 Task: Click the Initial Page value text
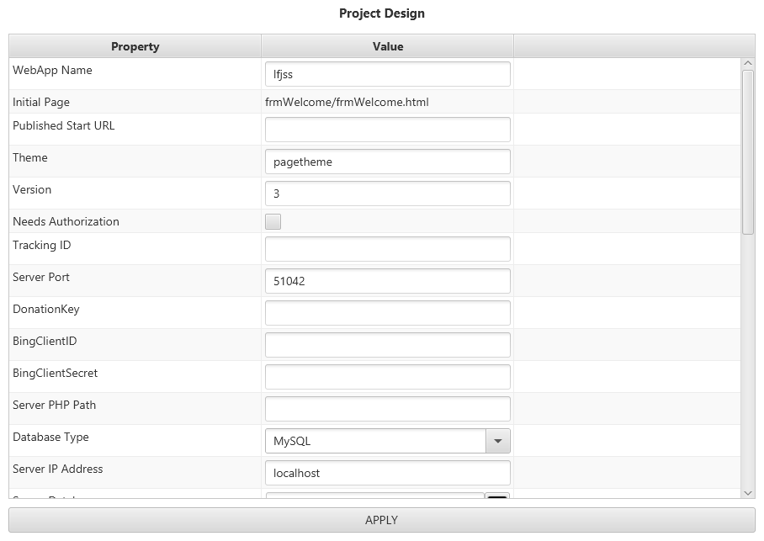click(x=347, y=103)
